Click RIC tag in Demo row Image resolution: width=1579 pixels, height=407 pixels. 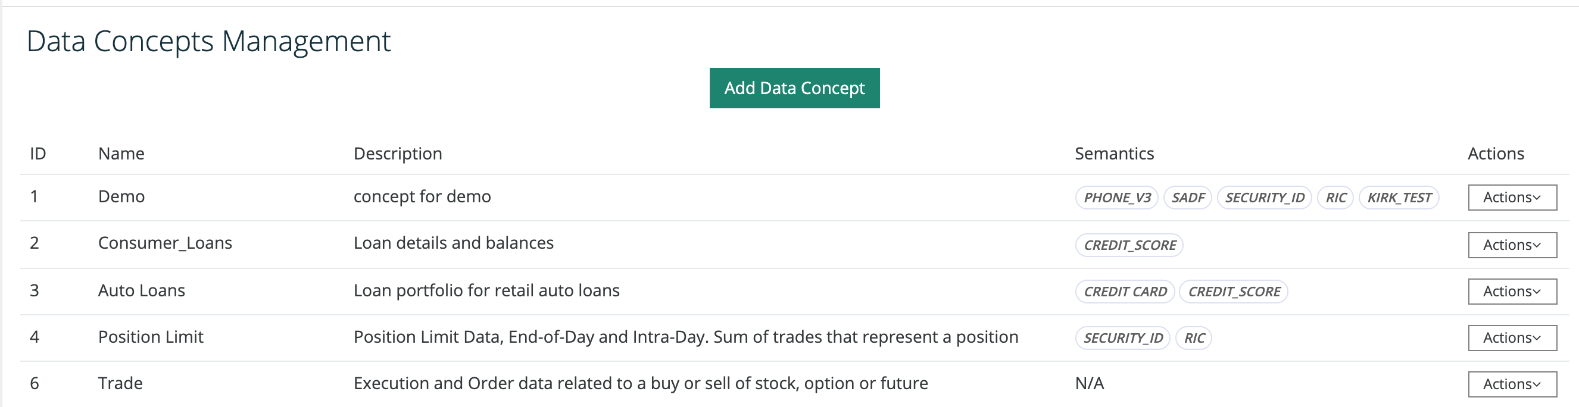1335,198
